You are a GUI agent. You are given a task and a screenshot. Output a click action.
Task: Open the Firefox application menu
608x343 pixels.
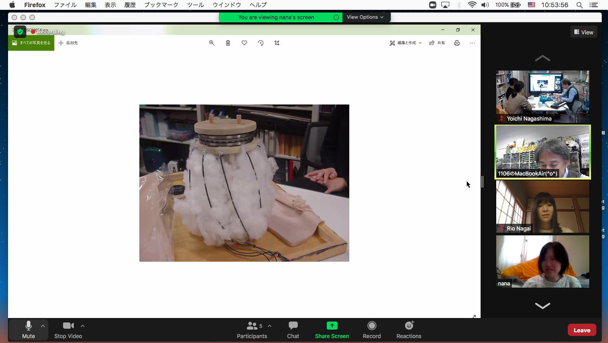click(x=35, y=5)
